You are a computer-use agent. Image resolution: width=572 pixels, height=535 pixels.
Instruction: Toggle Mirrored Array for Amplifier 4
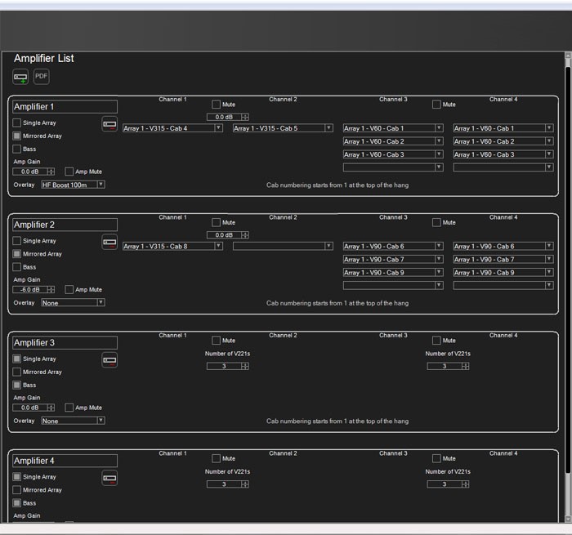17,490
